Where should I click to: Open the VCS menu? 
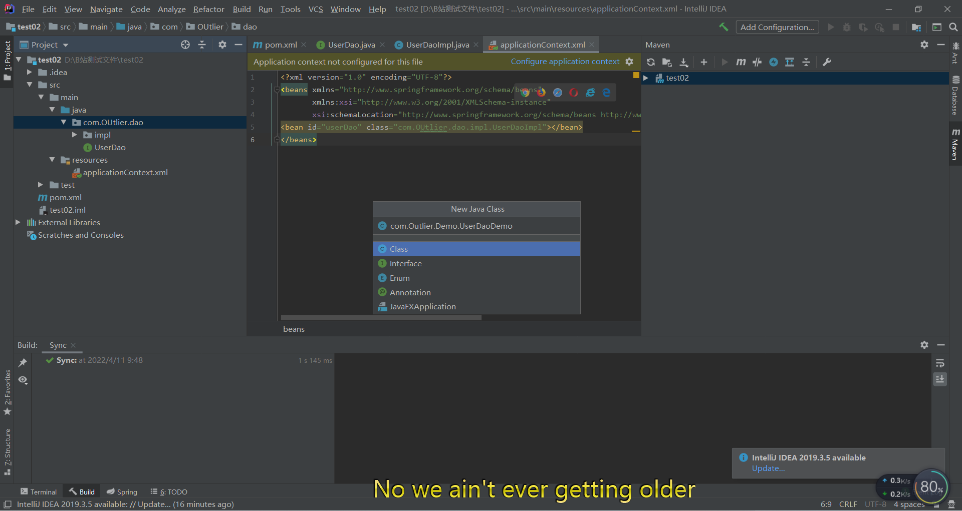point(316,9)
